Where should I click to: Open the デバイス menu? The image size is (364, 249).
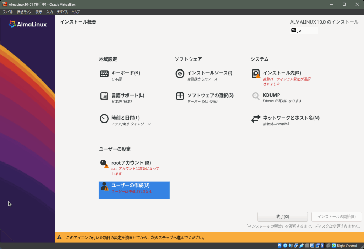(x=62, y=12)
